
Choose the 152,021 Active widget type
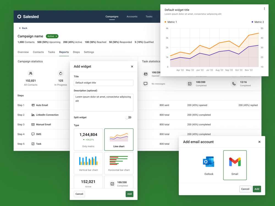point(88,182)
